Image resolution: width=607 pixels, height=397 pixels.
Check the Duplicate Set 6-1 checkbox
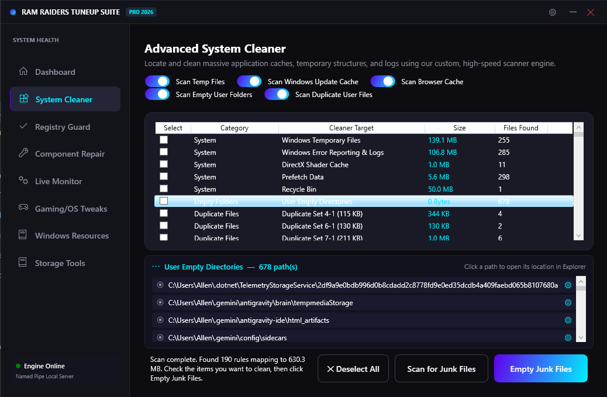tap(164, 225)
